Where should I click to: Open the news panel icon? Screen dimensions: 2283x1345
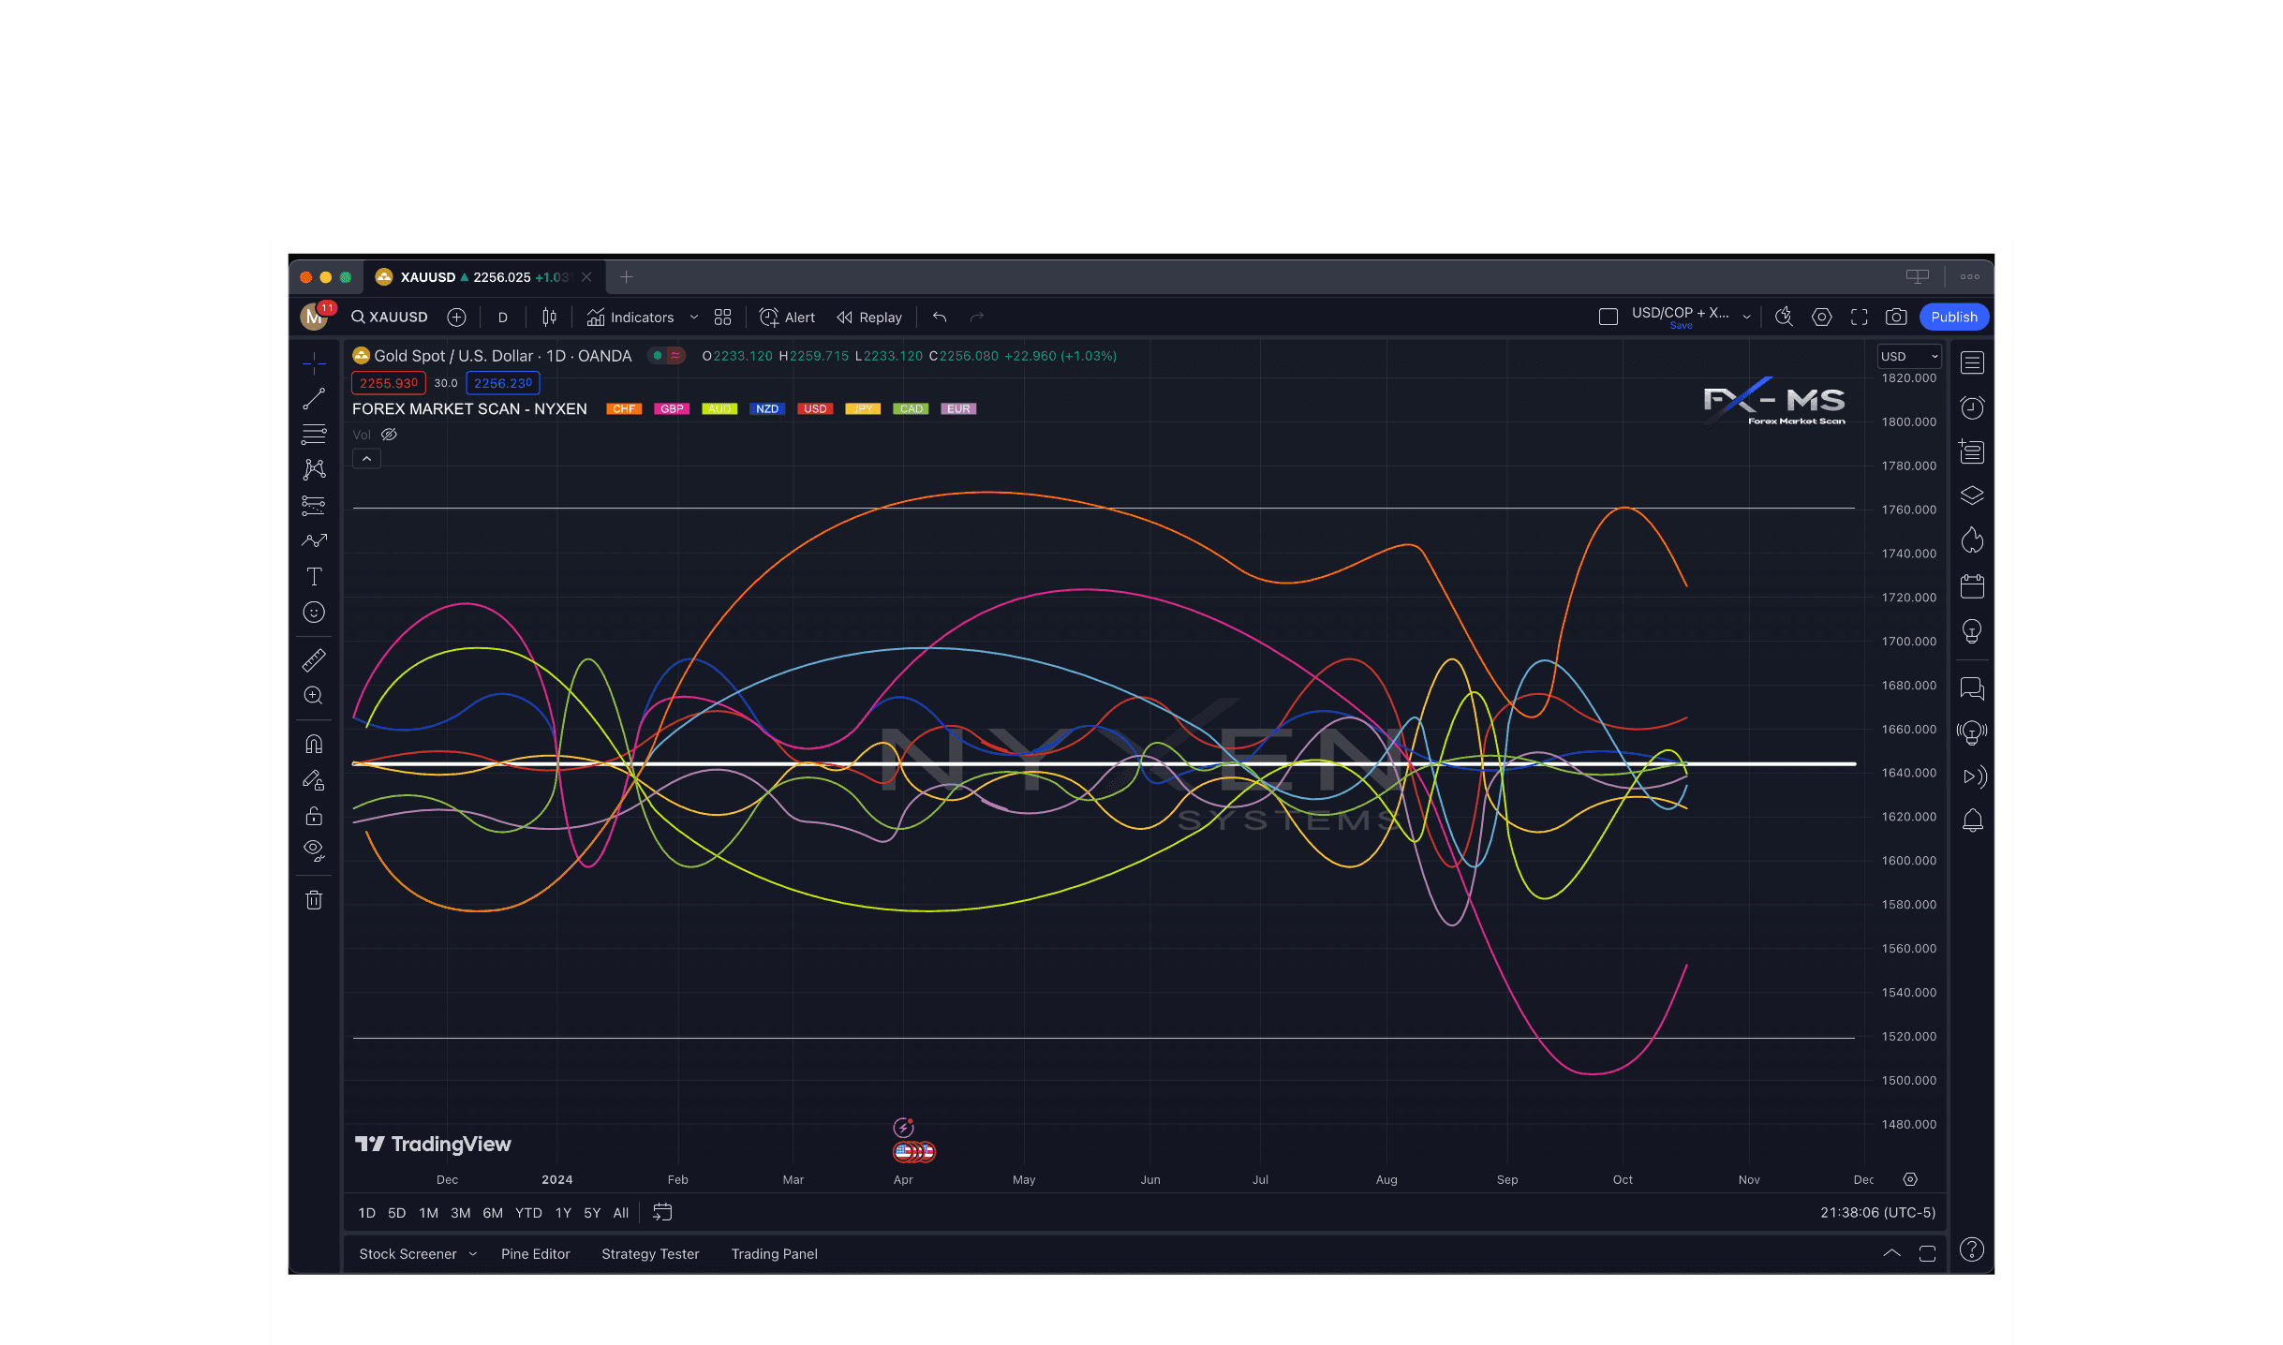(1972, 451)
